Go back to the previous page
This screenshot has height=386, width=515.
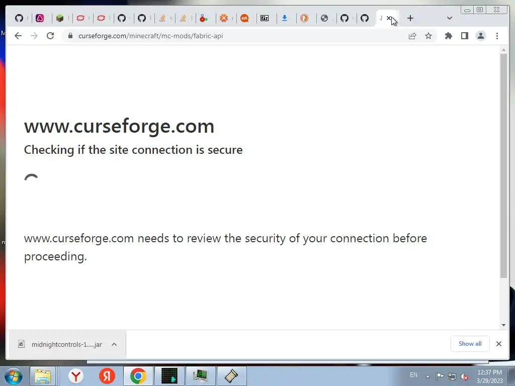18,36
